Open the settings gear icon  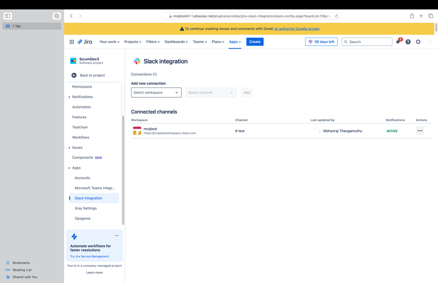(x=418, y=42)
